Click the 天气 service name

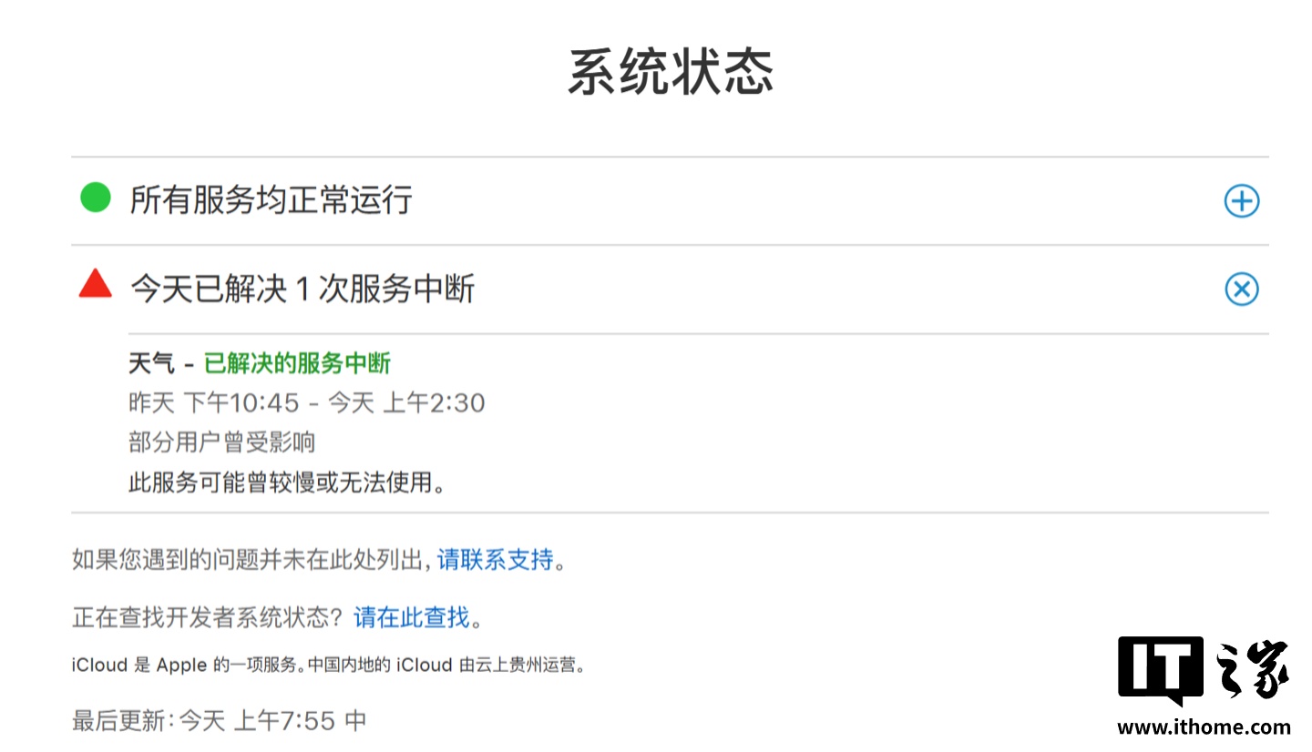click(150, 364)
